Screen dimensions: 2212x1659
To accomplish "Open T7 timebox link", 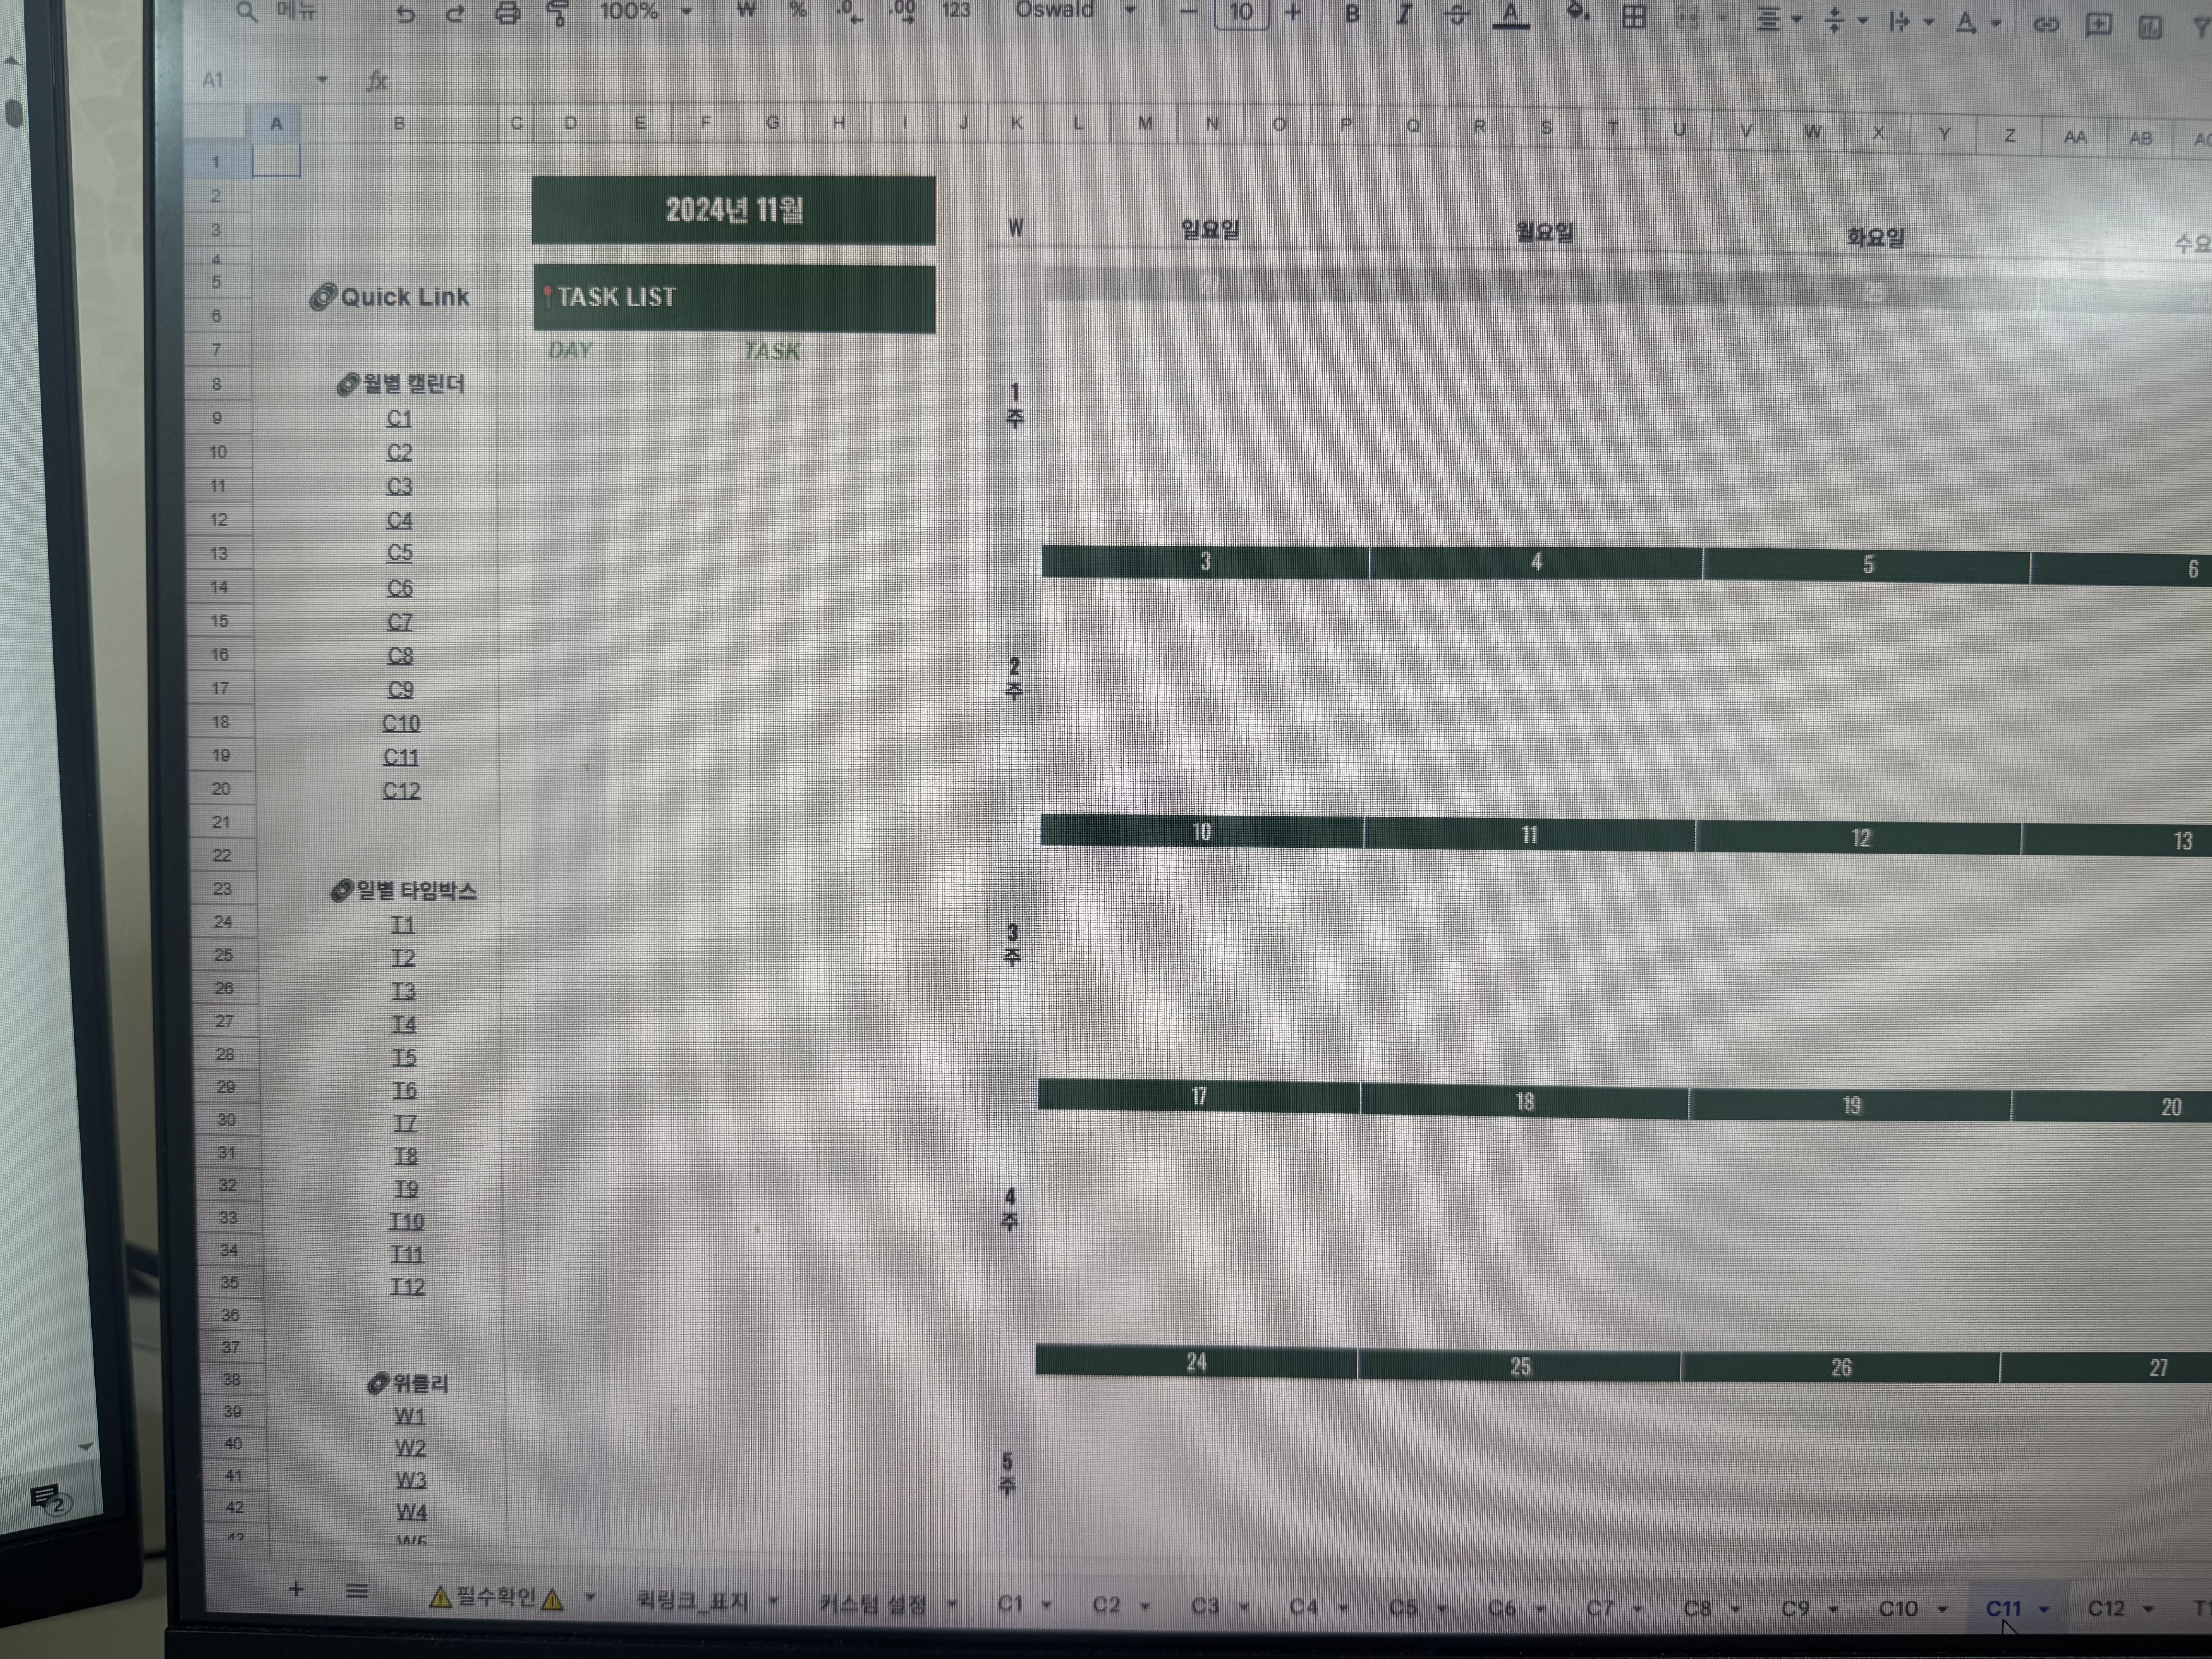I will point(405,1123).
